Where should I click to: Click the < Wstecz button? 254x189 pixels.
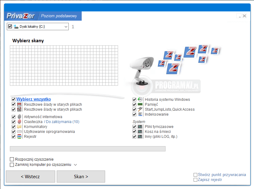pos(31,177)
